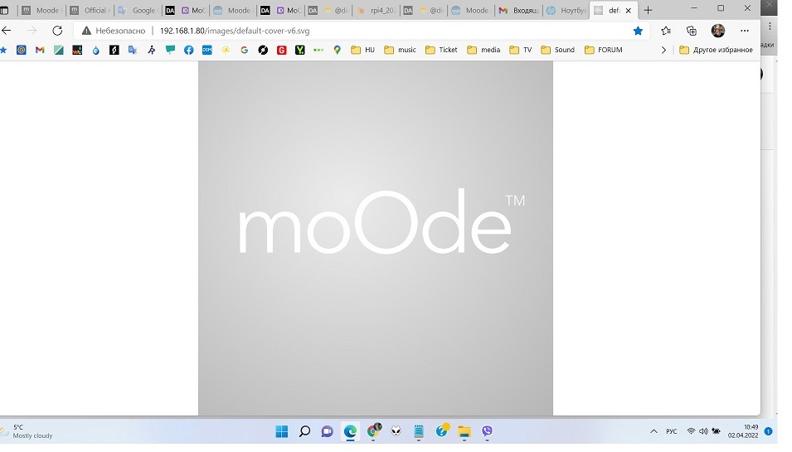Expand the Ticket bookmarks folder

click(441, 50)
